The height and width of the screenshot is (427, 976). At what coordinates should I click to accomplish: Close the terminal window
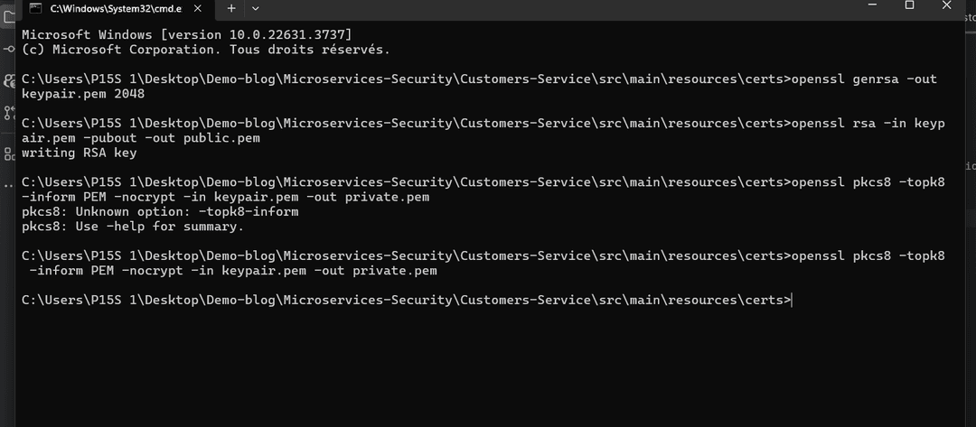(x=947, y=5)
